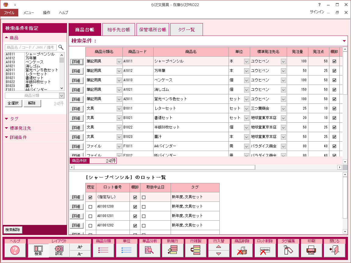Check 取扱中止日 box for (指定なし) lot

pos(144,197)
